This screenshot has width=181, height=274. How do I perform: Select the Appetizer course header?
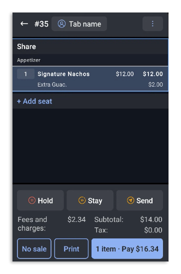pyautogui.click(x=90, y=60)
